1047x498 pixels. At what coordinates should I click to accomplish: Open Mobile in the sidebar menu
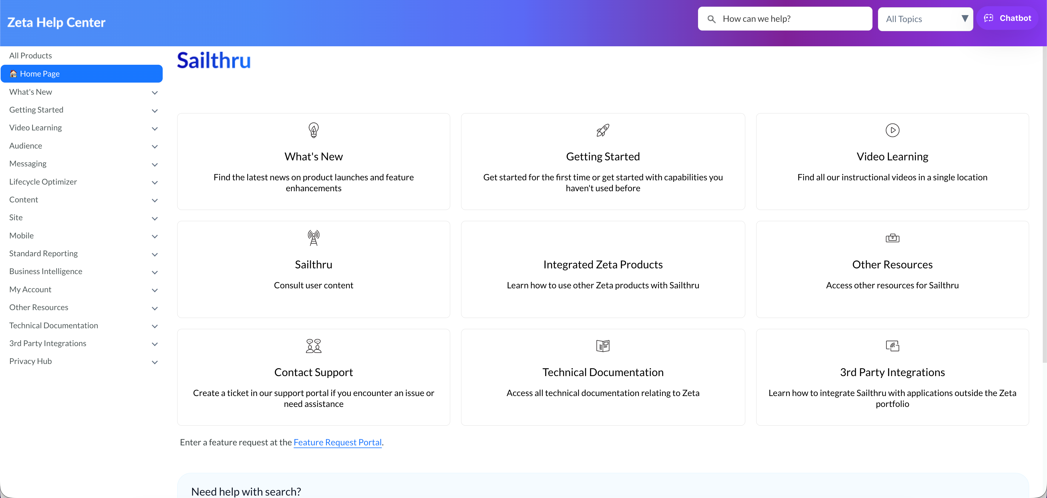point(22,235)
